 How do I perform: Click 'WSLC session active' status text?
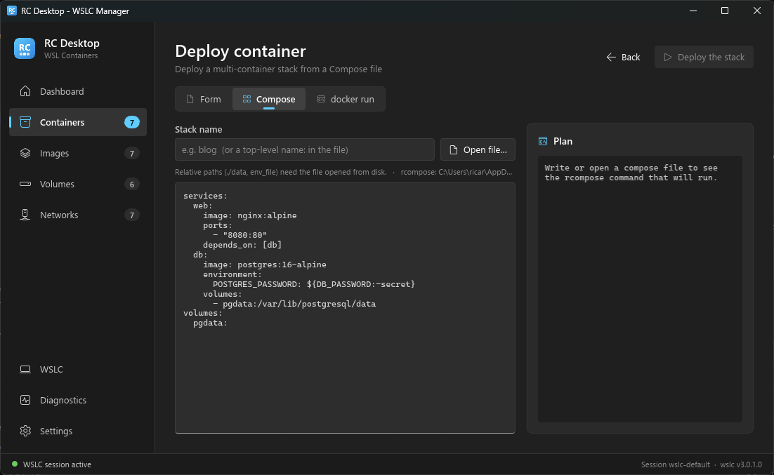(58, 464)
